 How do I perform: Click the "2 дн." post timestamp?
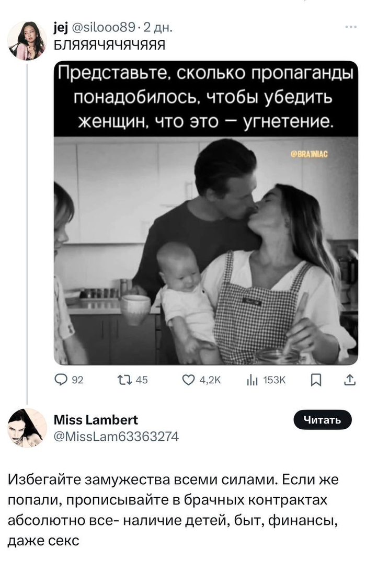point(156,27)
